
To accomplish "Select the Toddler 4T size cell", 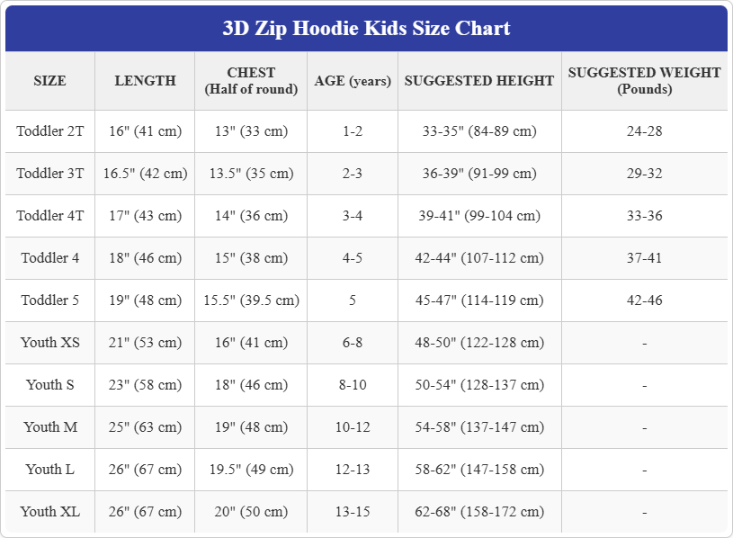I will pos(49,216).
